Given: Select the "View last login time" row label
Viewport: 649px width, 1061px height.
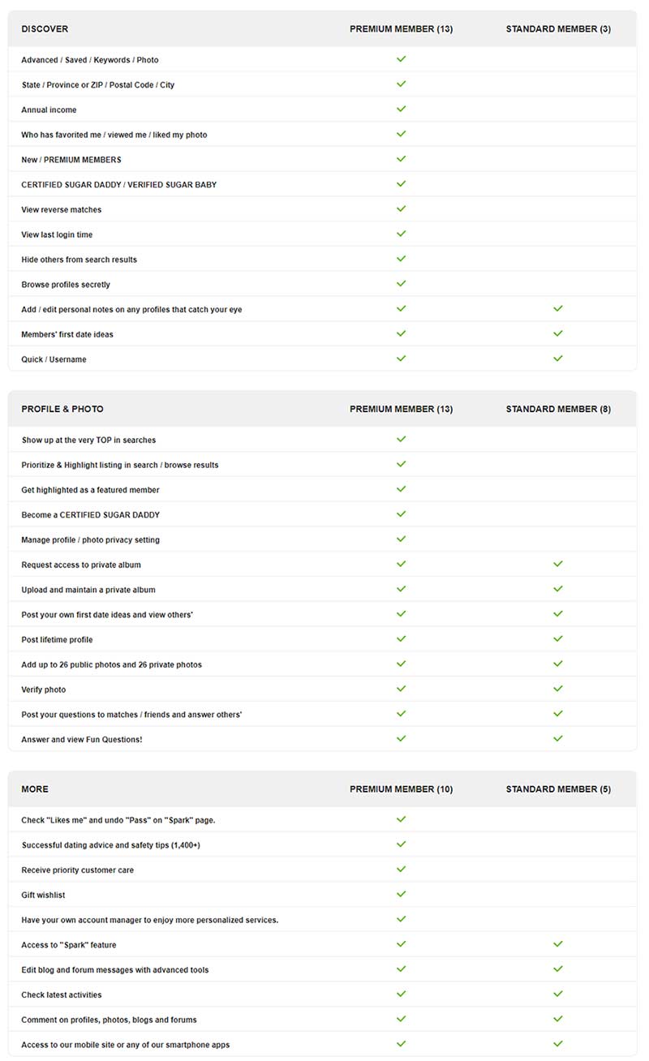Looking at the screenshot, I should point(57,234).
